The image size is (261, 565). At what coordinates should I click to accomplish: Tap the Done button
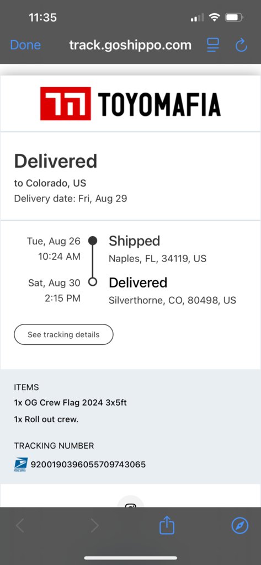25,45
